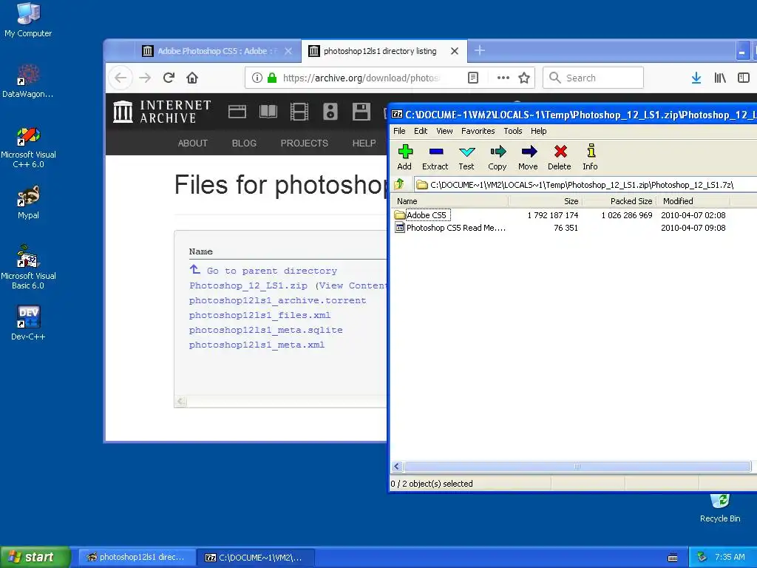The width and height of the screenshot is (757, 568).
Task: Click the Internet Archive logo
Action: [162, 112]
